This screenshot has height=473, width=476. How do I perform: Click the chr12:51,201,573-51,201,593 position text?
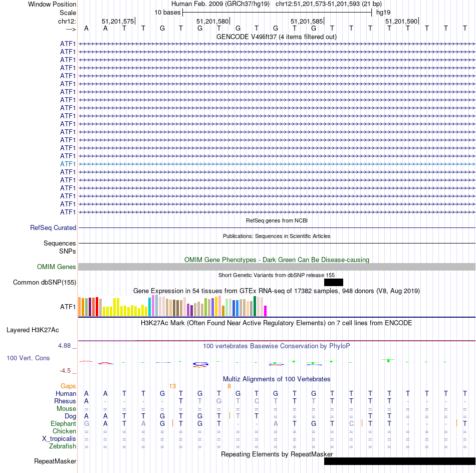point(329,4)
